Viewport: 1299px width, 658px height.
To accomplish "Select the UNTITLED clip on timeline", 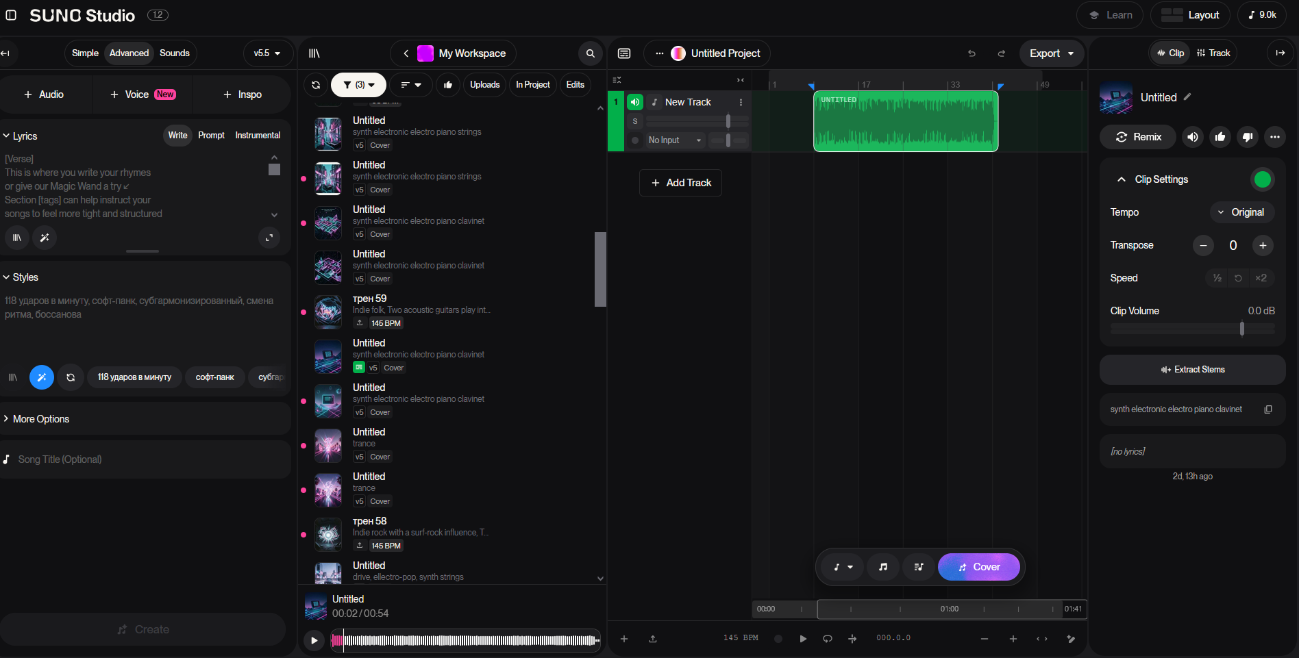I will 906,121.
